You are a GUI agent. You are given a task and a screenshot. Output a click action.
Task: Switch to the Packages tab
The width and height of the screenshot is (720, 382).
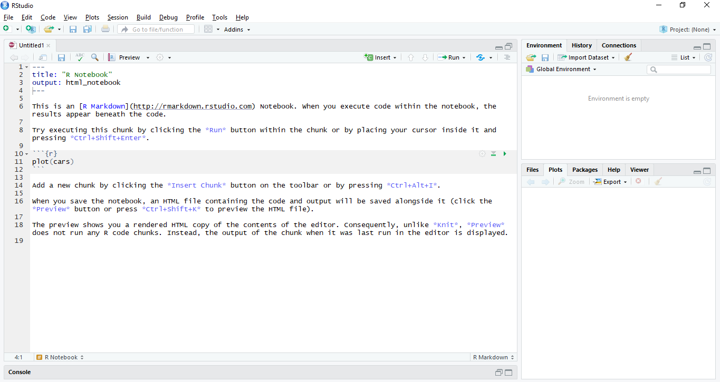point(585,170)
